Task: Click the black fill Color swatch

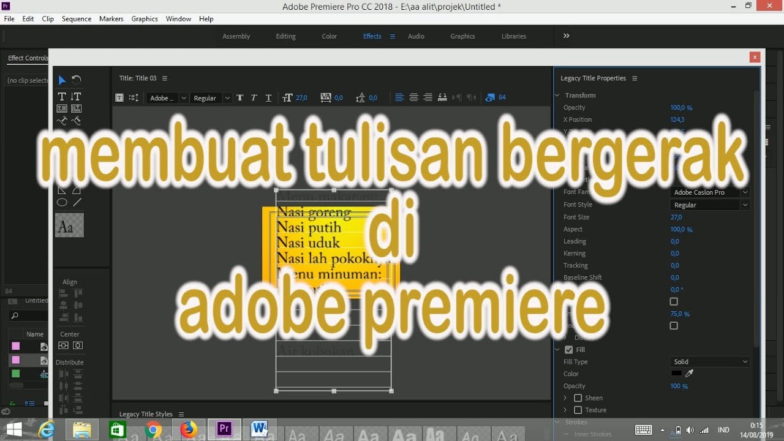Action: (x=676, y=373)
